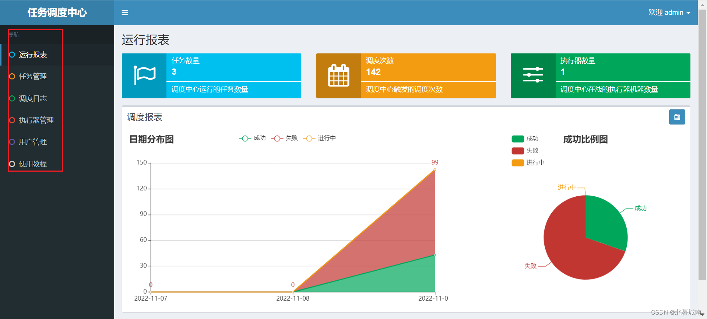Toggle green 成功 swatch in pie legend
This screenshot has width=707, height=319.
click(x=518, y=139)
